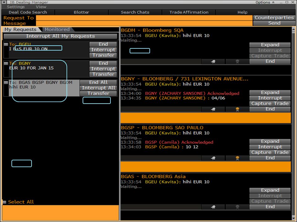The image size is (297, 222).
Task: Click the orange field below Select All
Action: click(60, 212)
